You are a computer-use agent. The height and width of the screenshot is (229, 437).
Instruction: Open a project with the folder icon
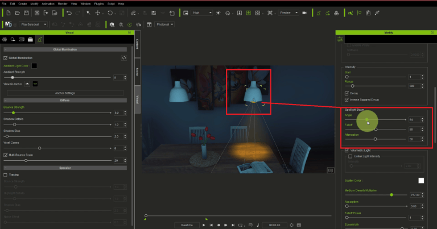pyautogui.click(x=17, y=13)
